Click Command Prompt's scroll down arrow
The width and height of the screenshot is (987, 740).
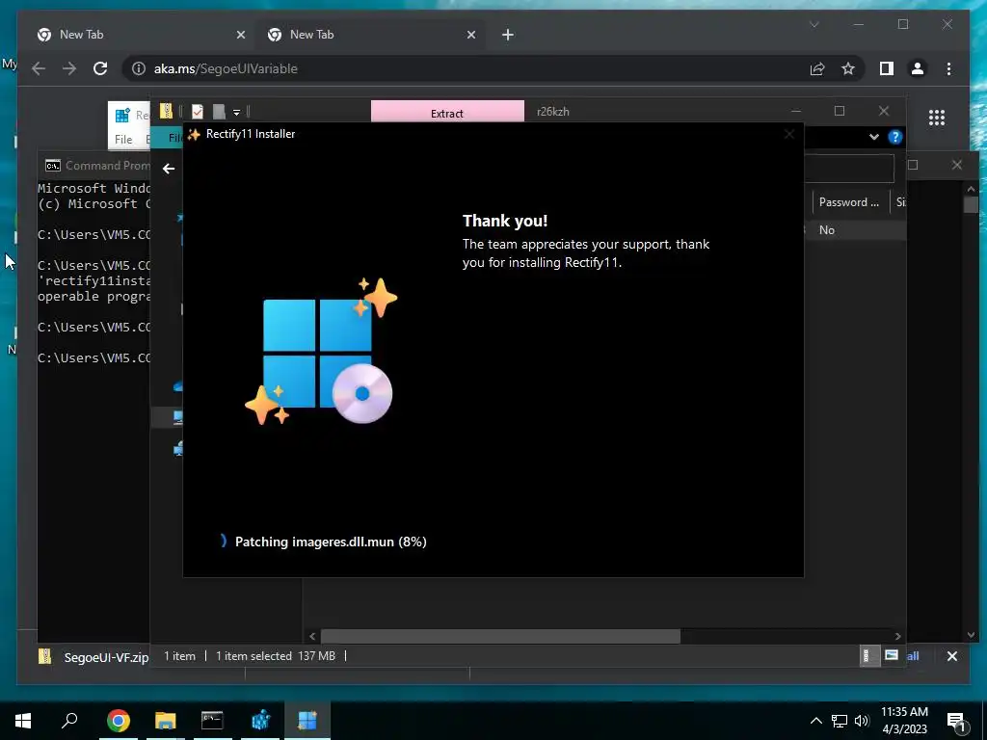[971, 635]
